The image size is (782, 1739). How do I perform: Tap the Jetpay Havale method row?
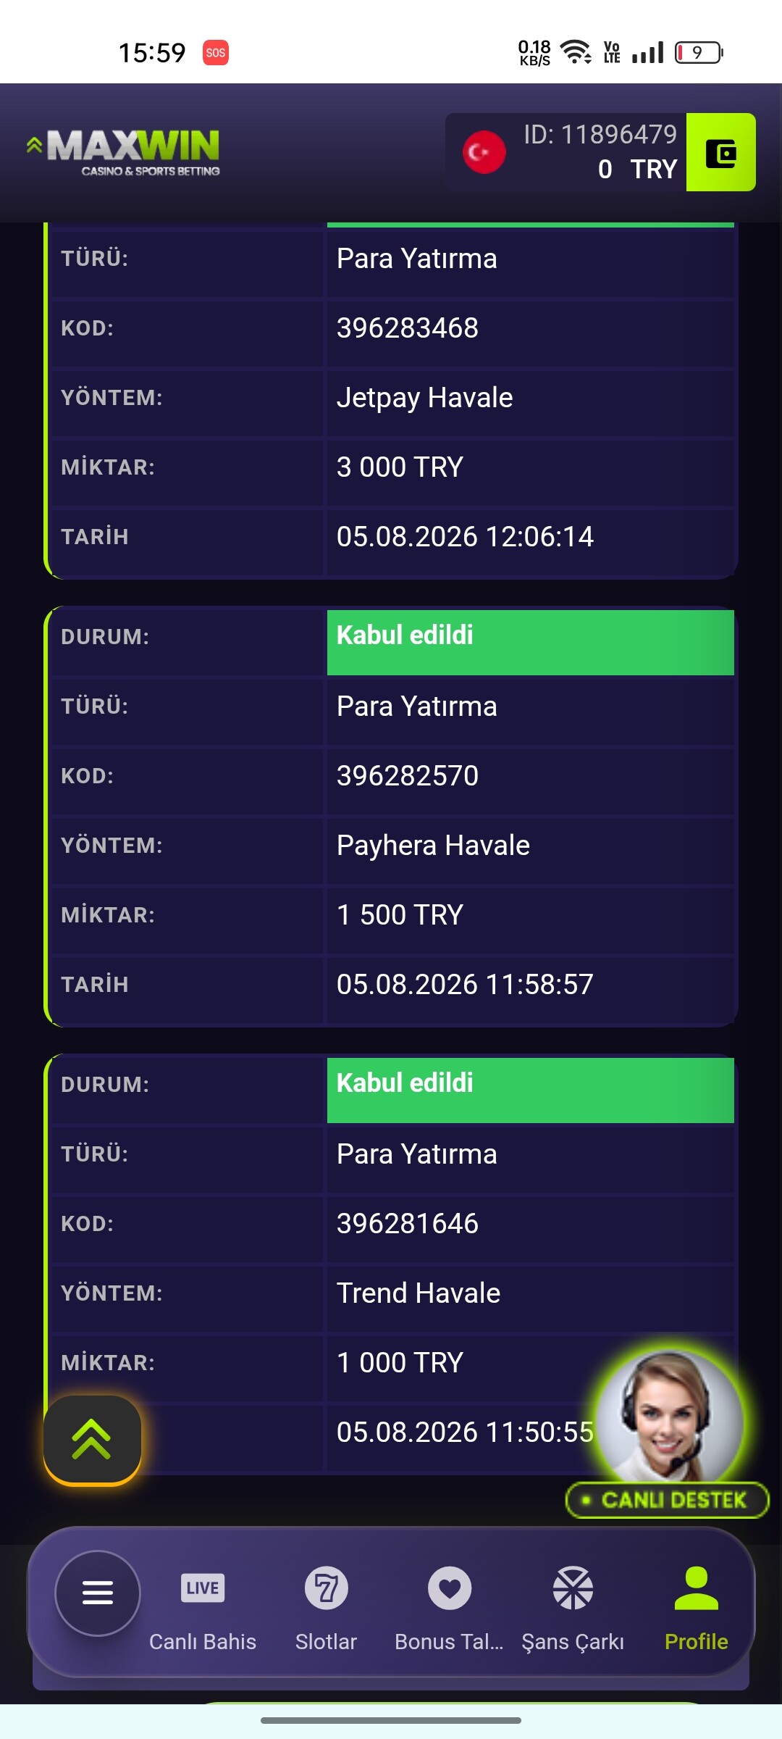(391, 398)
